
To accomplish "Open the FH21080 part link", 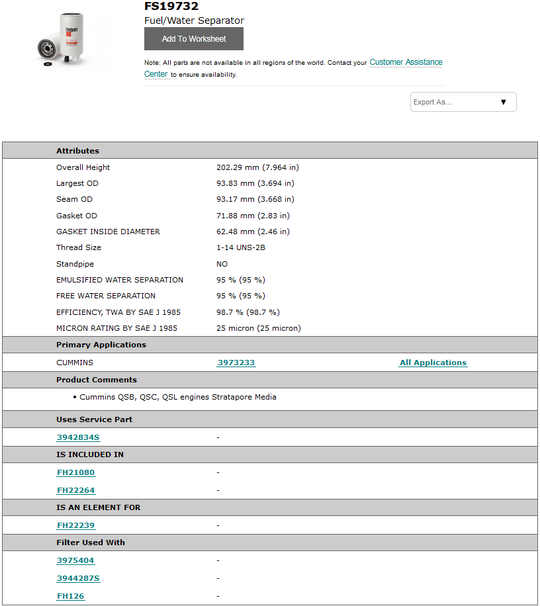I will (76, 472).
